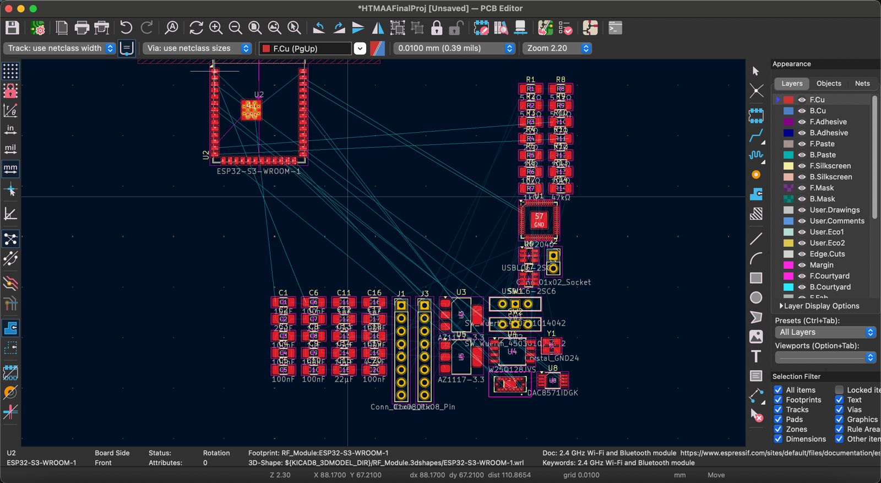The height and width of the screenshot is (483, 881).
Task: Toggle the Tracks selection filter checkbox
Action: 778,410
